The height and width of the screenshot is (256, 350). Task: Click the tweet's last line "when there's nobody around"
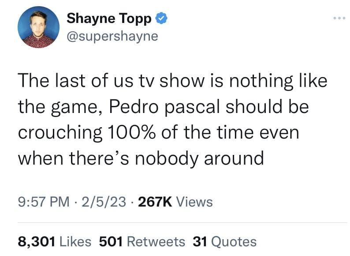(141, 158)
